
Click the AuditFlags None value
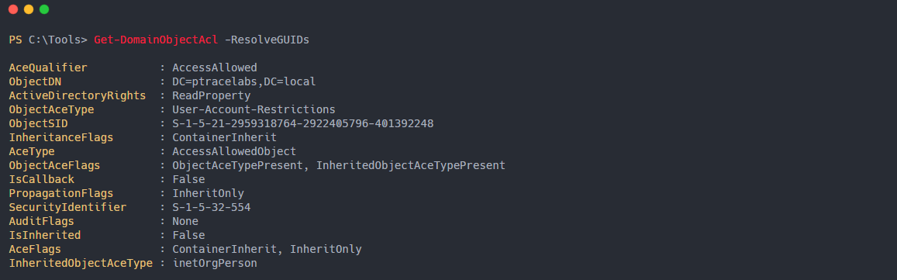click(185, 221)
